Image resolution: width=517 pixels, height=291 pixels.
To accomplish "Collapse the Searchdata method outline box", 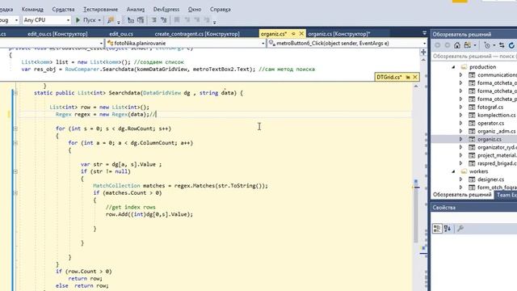I will click(15, 93).
